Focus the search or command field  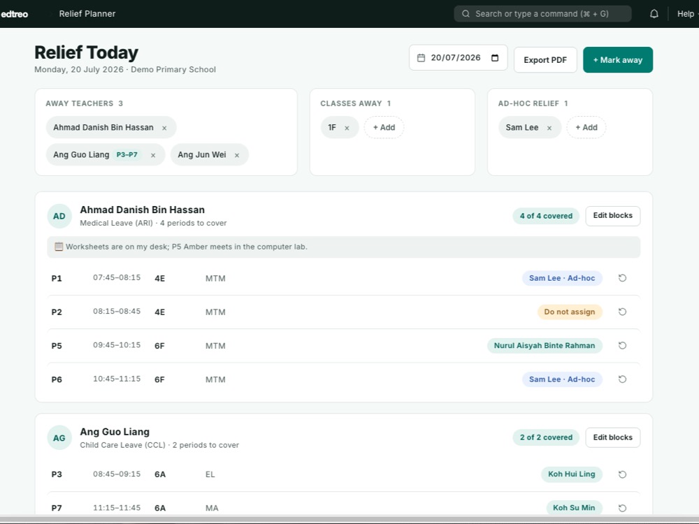[x=542, y=14]
